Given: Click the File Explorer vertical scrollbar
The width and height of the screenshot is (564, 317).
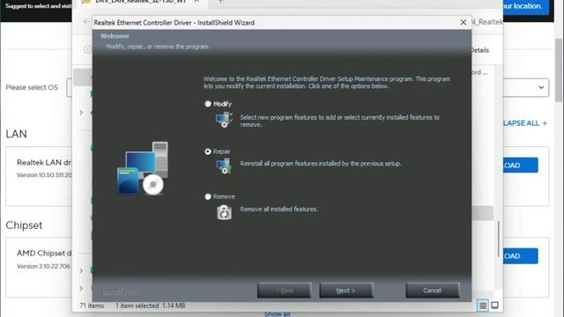Looking at the screenshot, I should click(498, 239).
